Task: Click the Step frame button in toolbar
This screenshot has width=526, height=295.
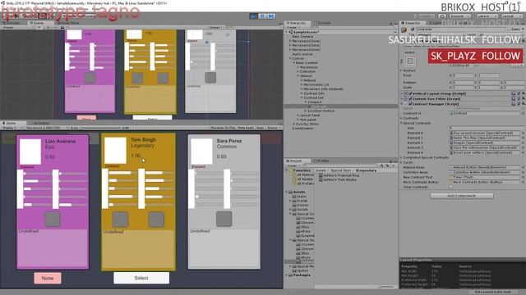Action: [271, 16]
